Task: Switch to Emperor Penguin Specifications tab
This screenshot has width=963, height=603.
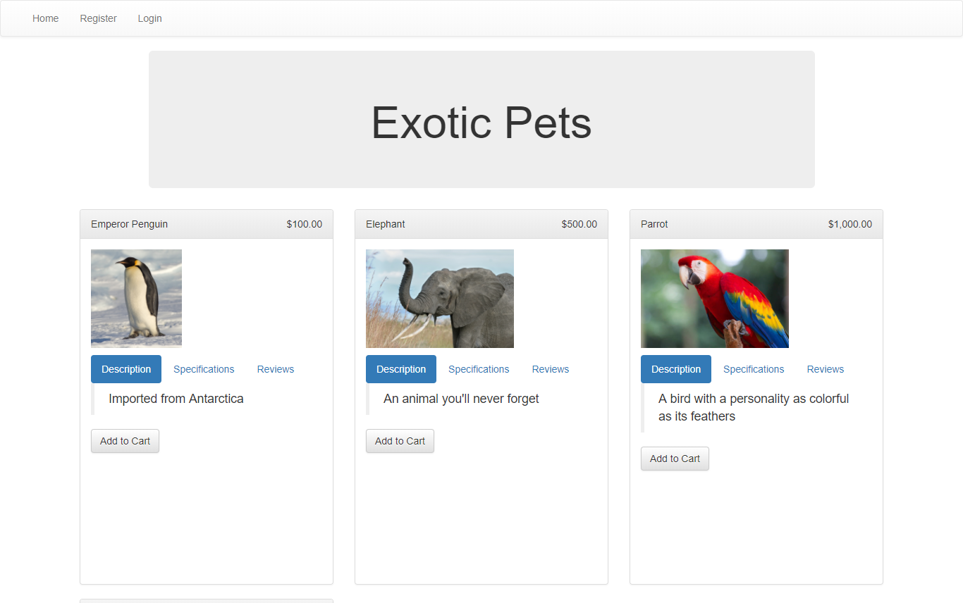Action: pos(204,369)
